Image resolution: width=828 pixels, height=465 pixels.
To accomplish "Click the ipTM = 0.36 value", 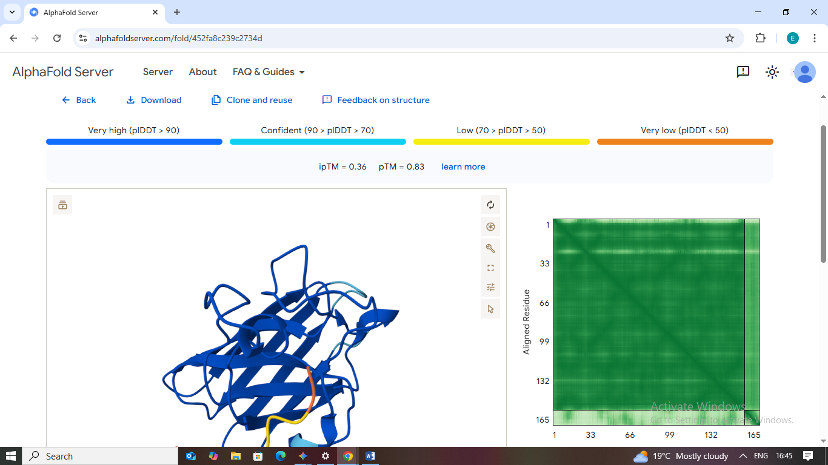I will click(x=342, y=167).
